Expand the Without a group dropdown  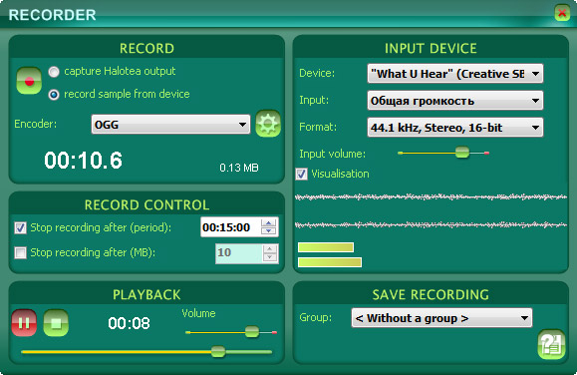(x=441, y=318)
